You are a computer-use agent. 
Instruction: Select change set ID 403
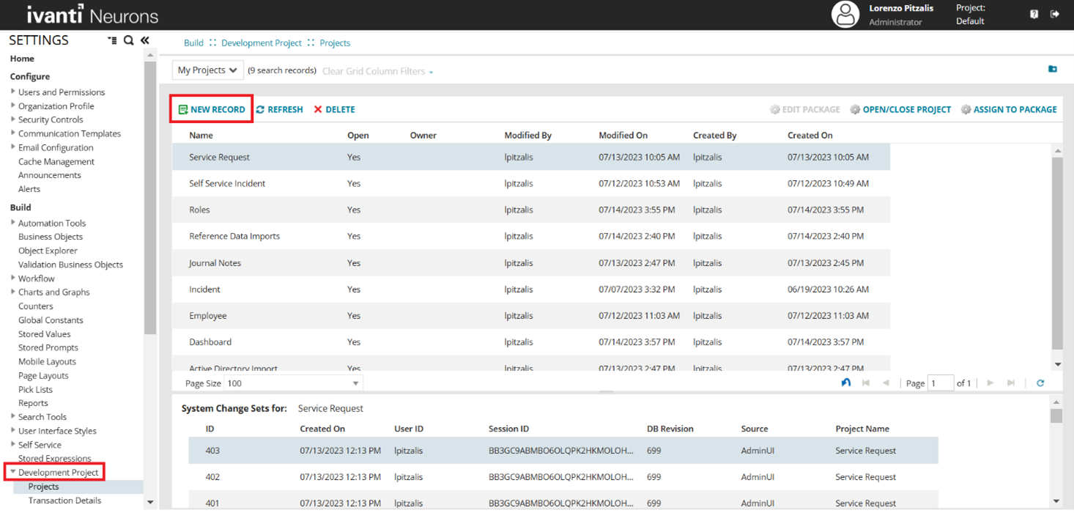(x=563, y=451)
